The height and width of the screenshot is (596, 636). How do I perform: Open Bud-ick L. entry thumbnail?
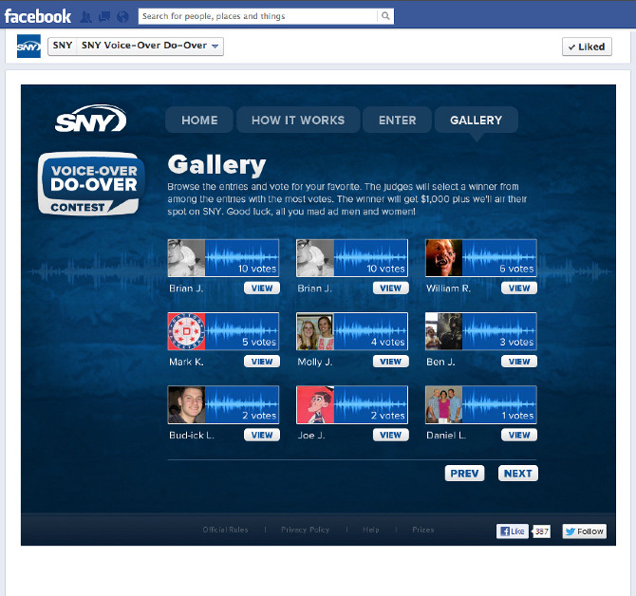pyautogui.click(x=223, y=404)
